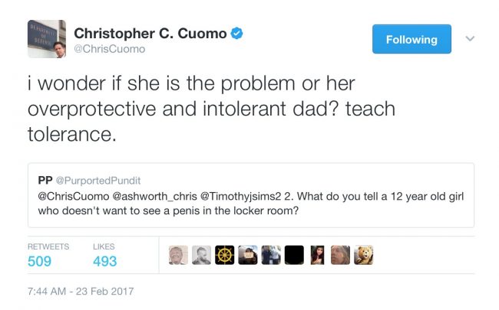
Task: Click the tweet timestamp 7:44 AM - 23 Feb 2017
Action: coord(81,291)
